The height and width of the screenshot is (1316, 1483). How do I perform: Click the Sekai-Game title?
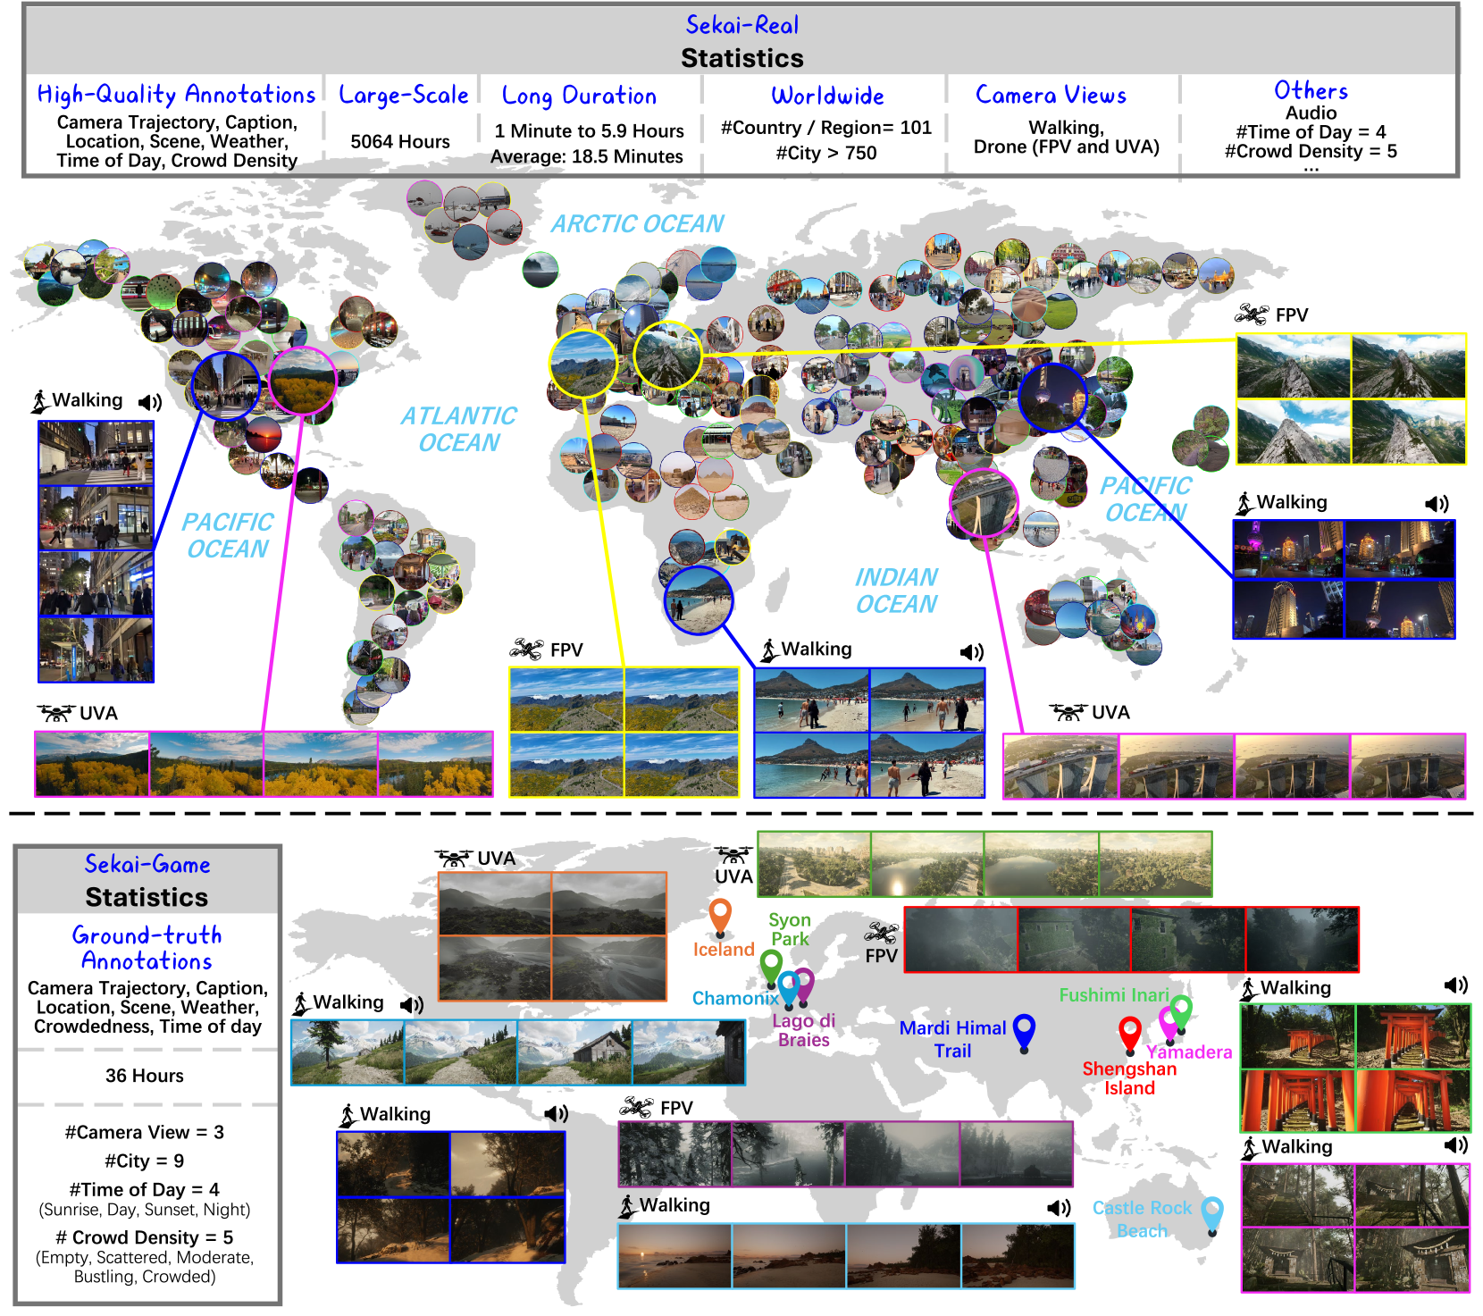[x=147, y=864]
